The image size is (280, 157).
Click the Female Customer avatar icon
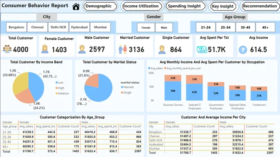(45, 49)
